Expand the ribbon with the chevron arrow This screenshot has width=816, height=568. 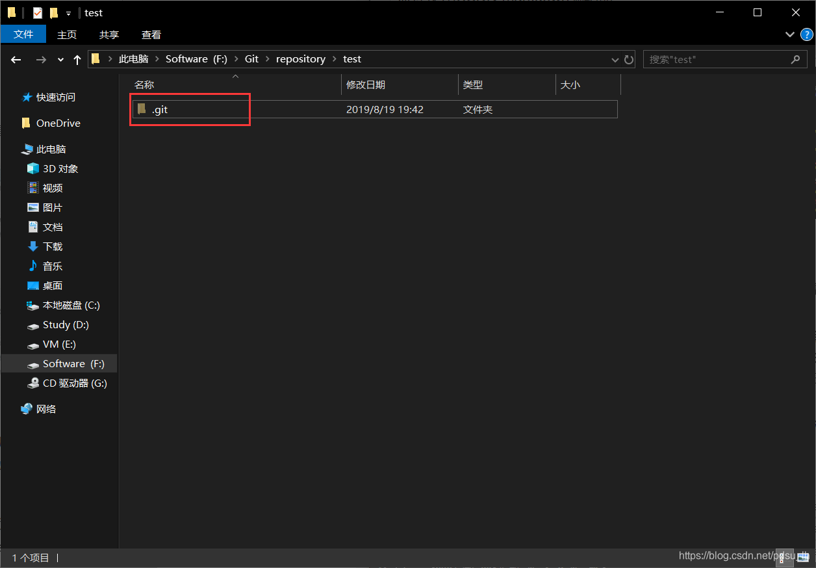[x=790, y=34]
